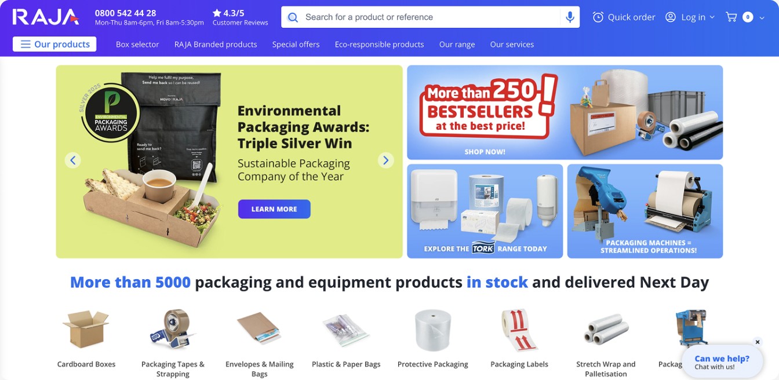Open the Our products menu
The image size is (779, 380).
[x=54, y=44]
